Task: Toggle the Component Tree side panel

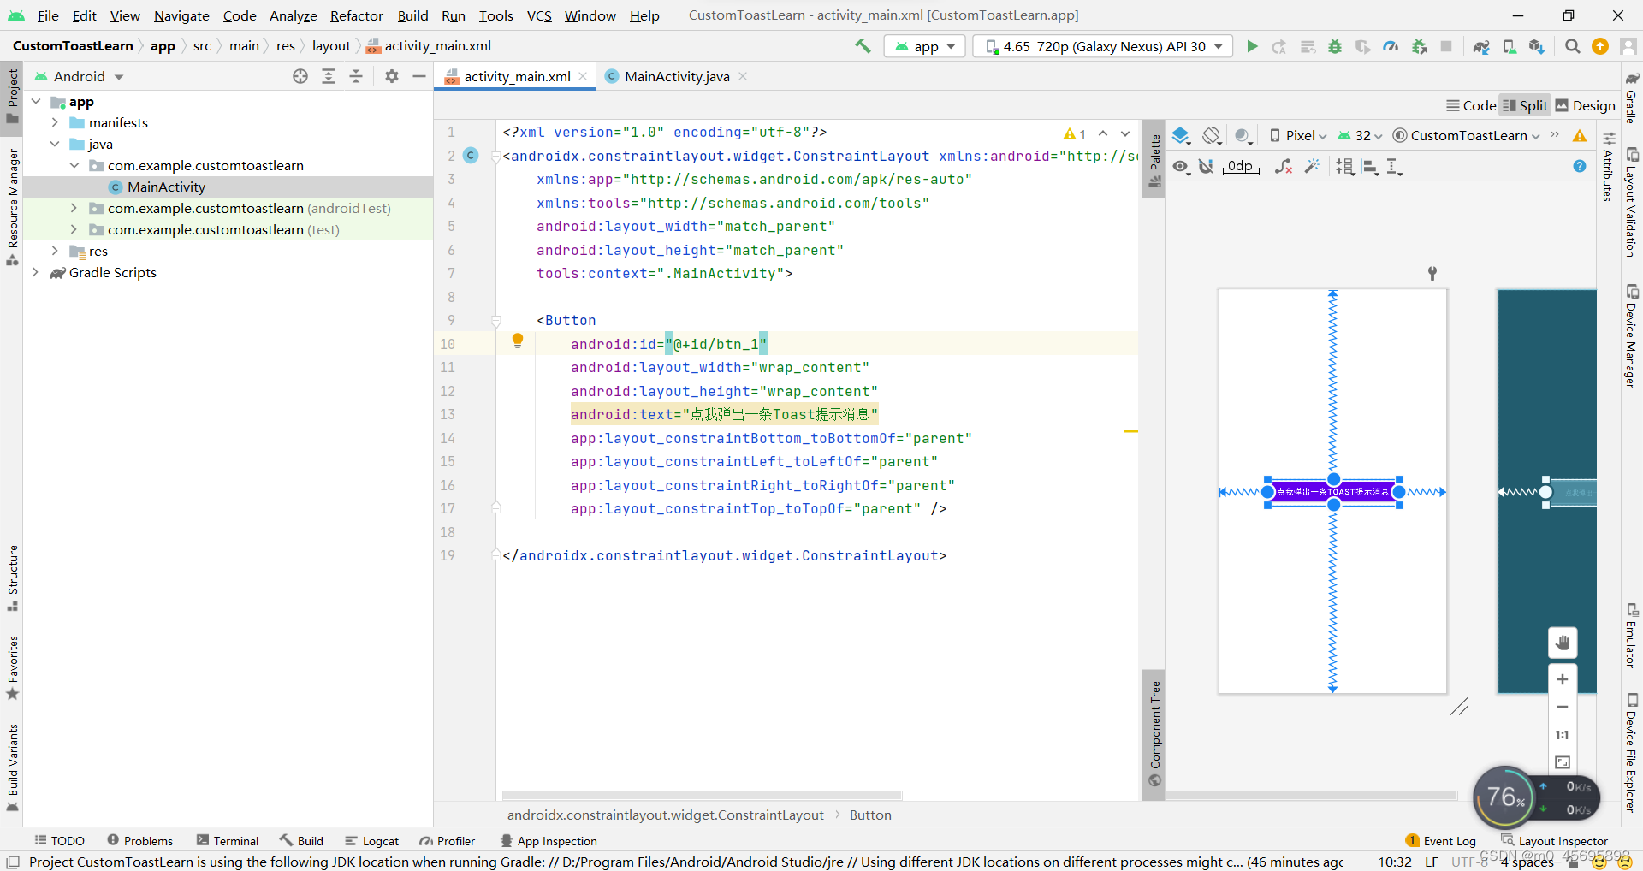Action: [1154, 733]
